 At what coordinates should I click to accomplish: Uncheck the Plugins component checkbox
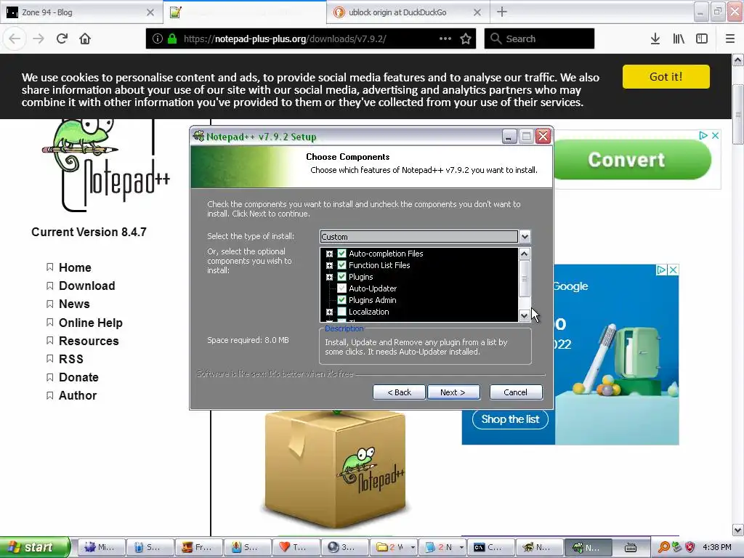pyautogui.click(x=341, y=277)
